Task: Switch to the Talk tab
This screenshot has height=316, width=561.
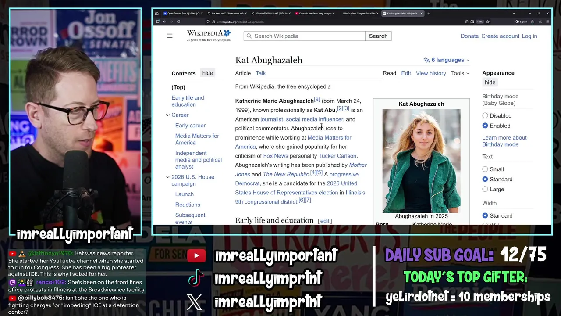Action: (261, 73)
